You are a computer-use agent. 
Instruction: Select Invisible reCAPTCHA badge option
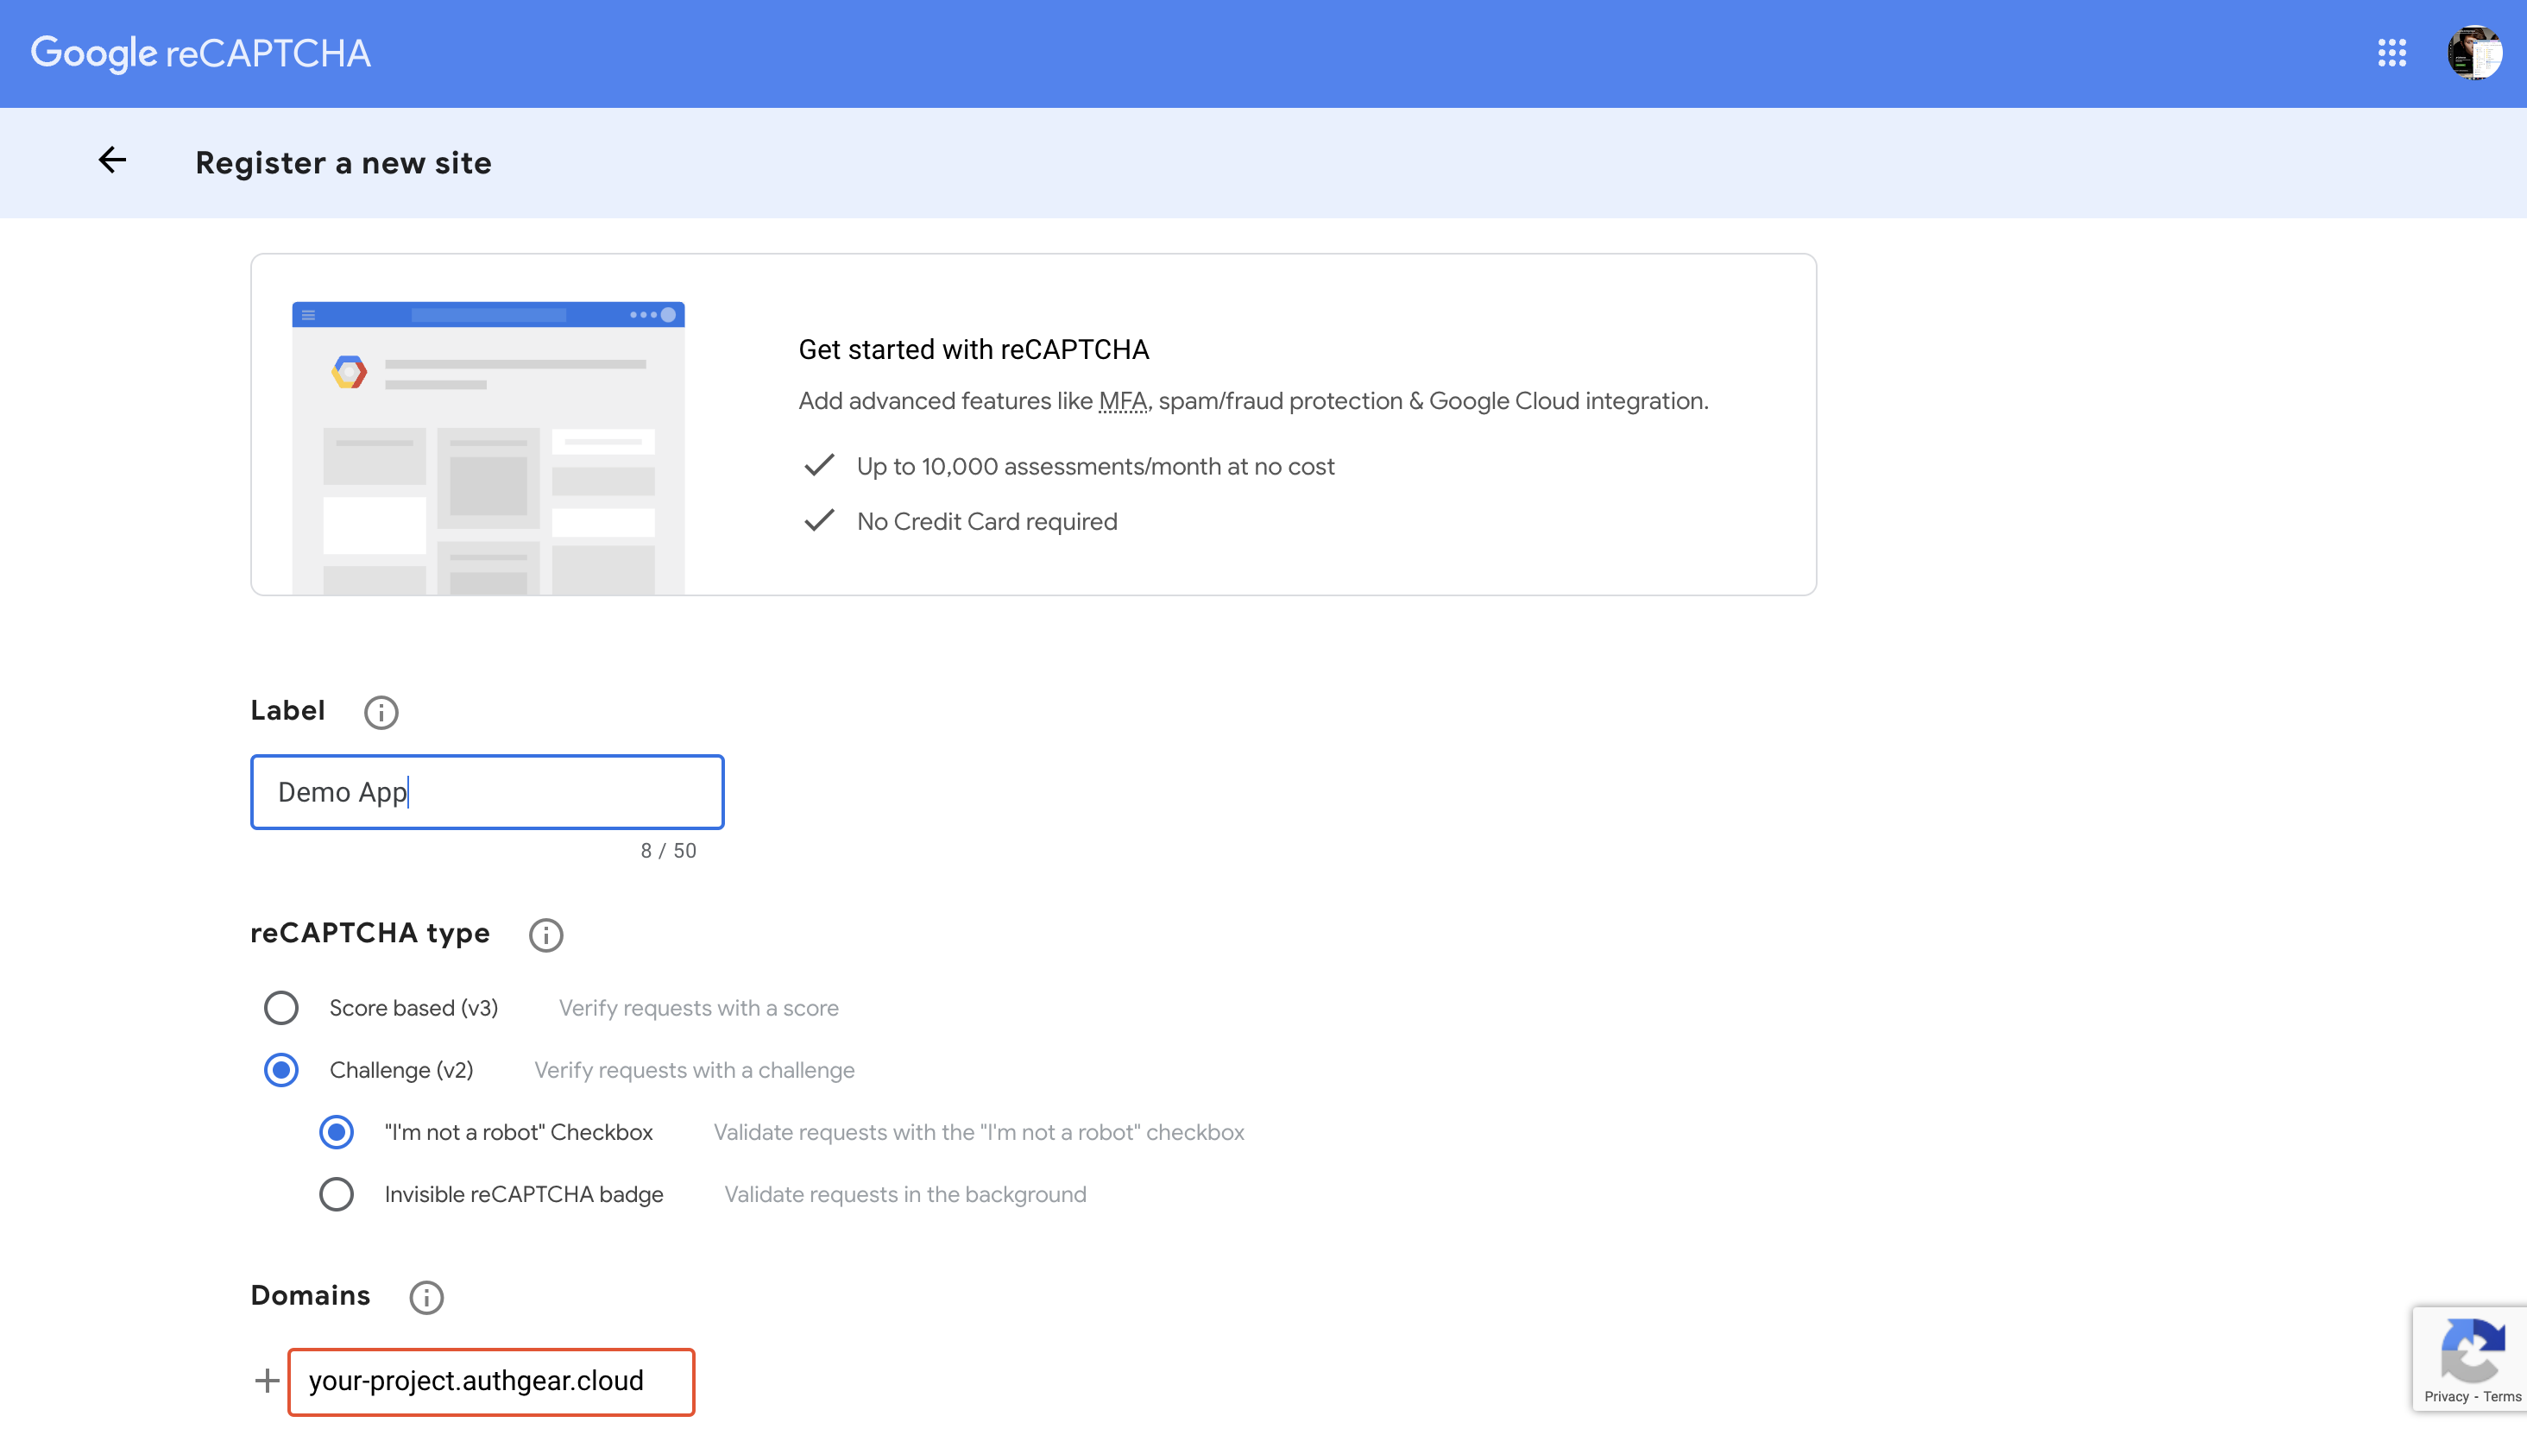336,1193
